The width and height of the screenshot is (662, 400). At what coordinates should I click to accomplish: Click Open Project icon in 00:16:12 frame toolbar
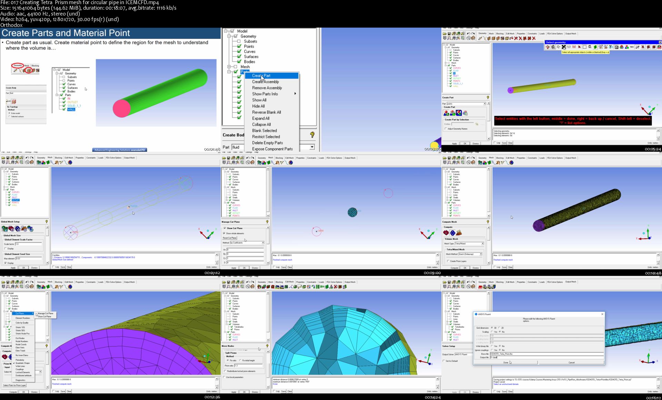coord(445,282)
